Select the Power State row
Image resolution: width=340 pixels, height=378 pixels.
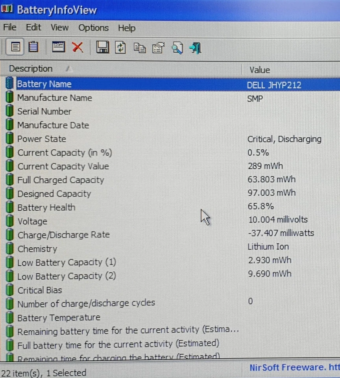point(41,139)
